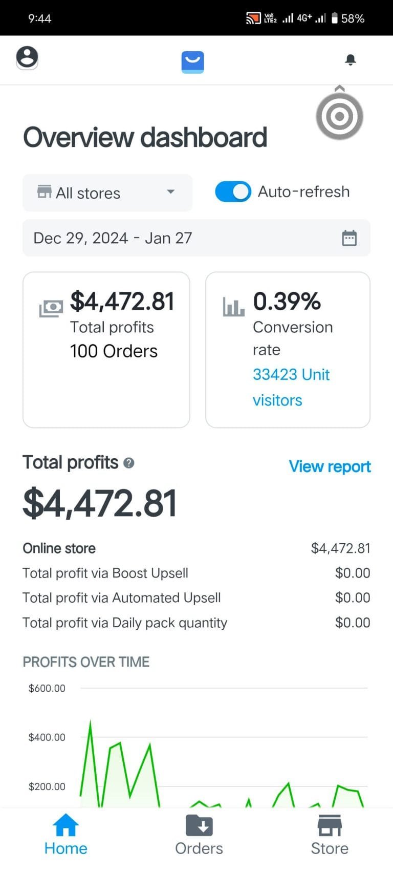Tap the blue shopping bag logo
393x874 pixels.
click(193, 62)
